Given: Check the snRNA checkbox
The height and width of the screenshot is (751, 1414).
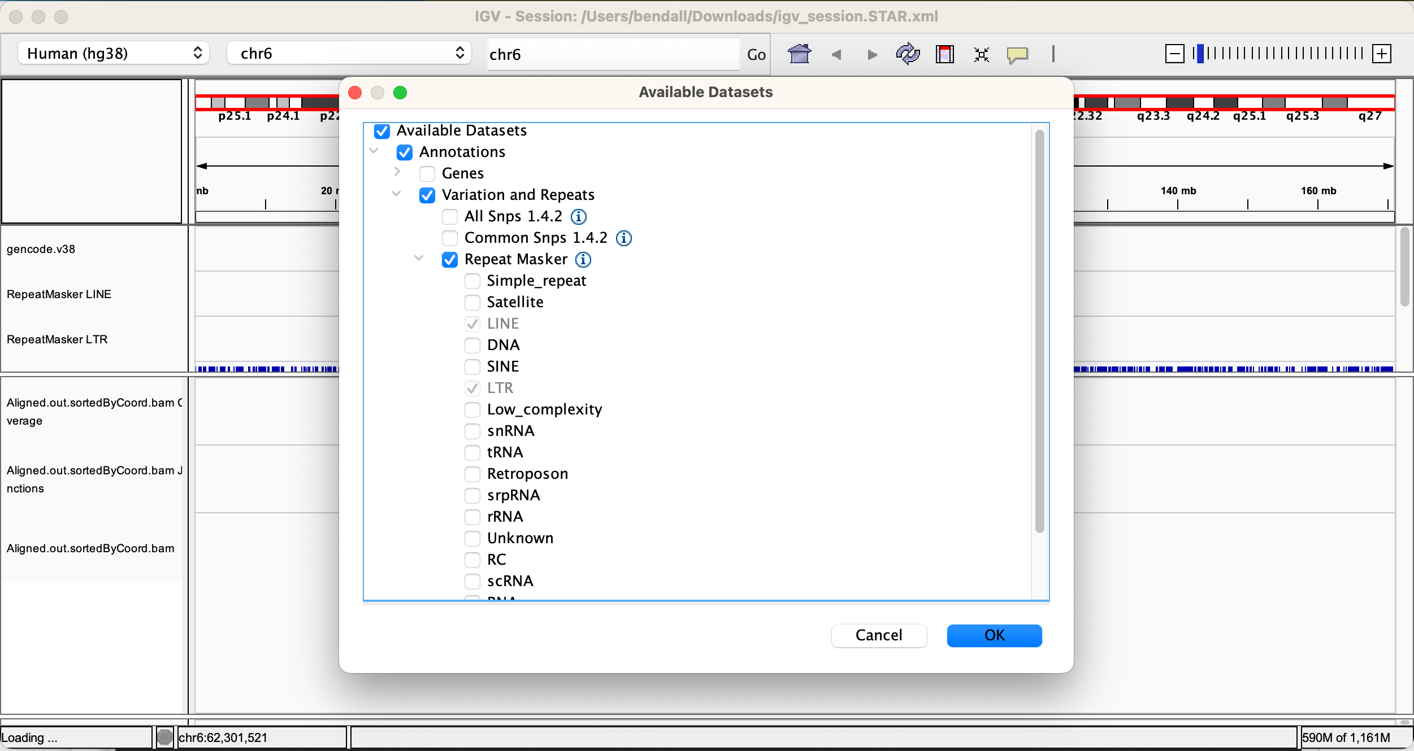Looking at the screenshot, I should (x=472, y=431).
